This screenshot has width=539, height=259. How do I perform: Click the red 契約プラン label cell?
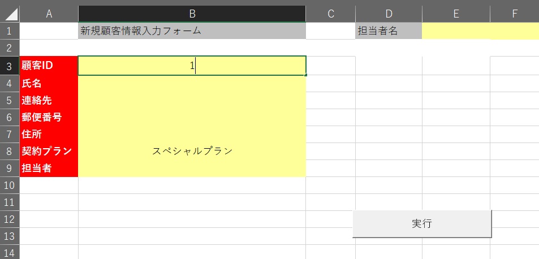pyautogui.click(x=49, y=151)
